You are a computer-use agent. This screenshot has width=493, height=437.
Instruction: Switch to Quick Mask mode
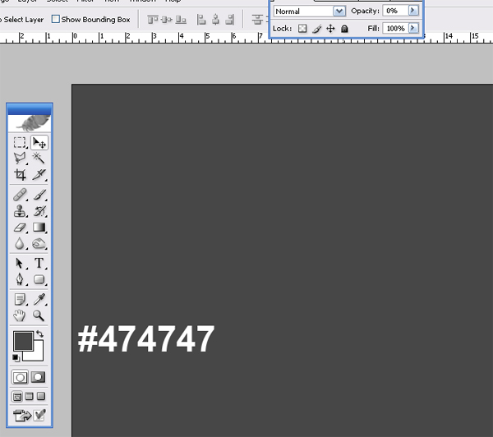[x=39, y=377]
